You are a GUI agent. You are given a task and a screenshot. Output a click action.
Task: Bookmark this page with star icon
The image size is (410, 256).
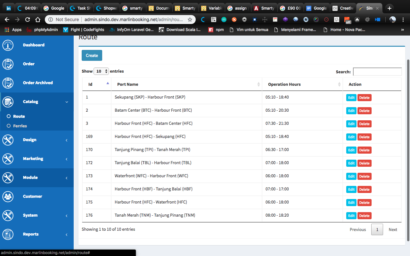tap(190, 20)
